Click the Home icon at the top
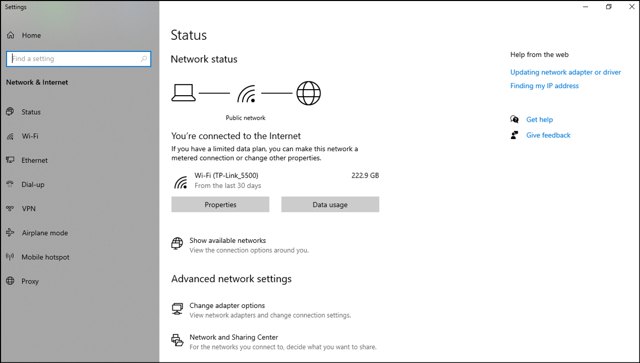Screen dimensions: 640x363 pyautogui.click(x=10, y=35)
